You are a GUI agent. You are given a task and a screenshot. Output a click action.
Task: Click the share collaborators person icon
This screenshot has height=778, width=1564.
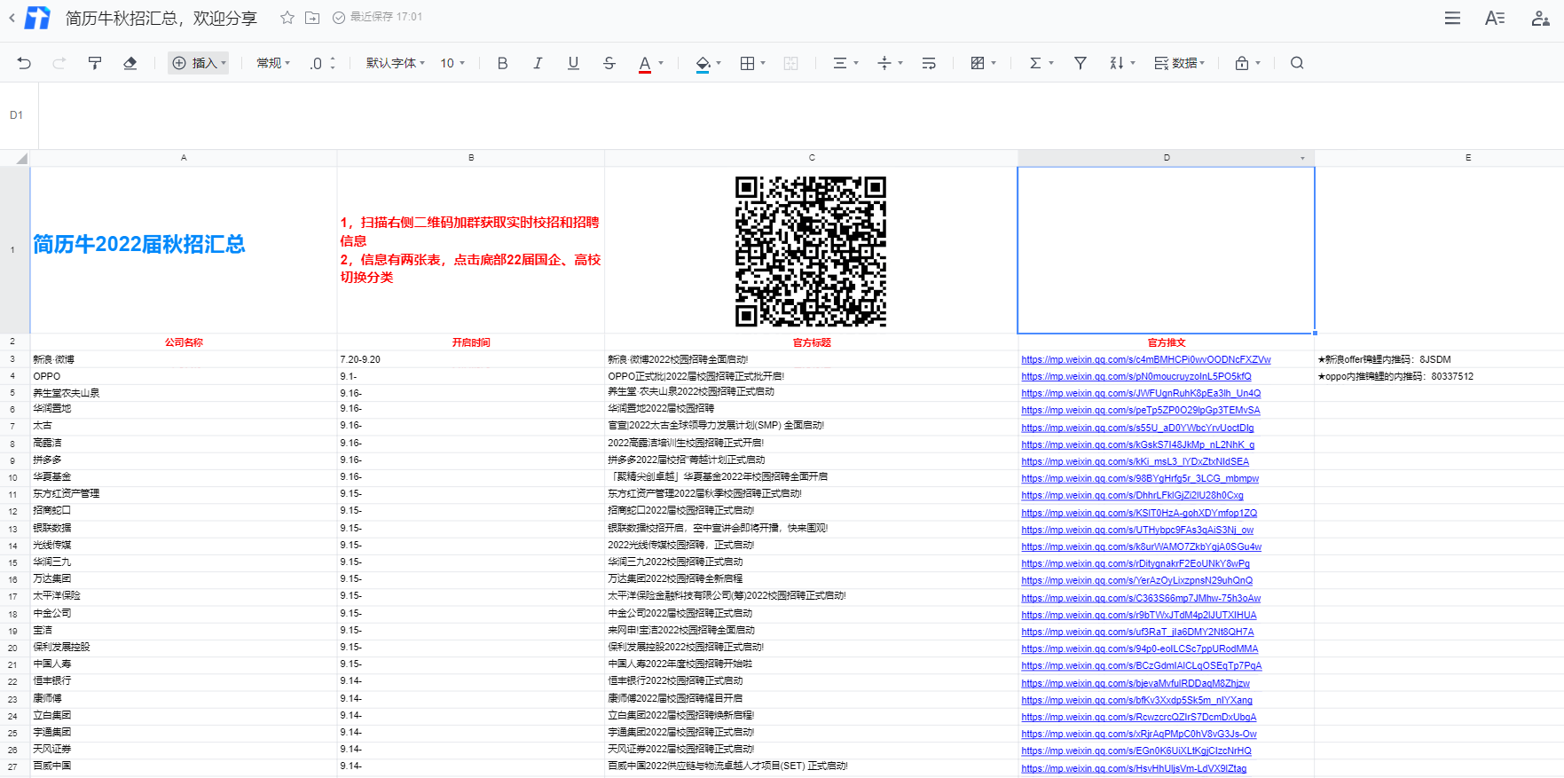pos(1541,18)
